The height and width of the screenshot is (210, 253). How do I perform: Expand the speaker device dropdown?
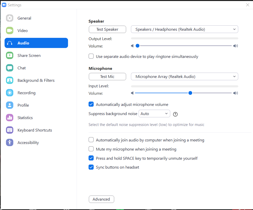click(x=184, y=29)
